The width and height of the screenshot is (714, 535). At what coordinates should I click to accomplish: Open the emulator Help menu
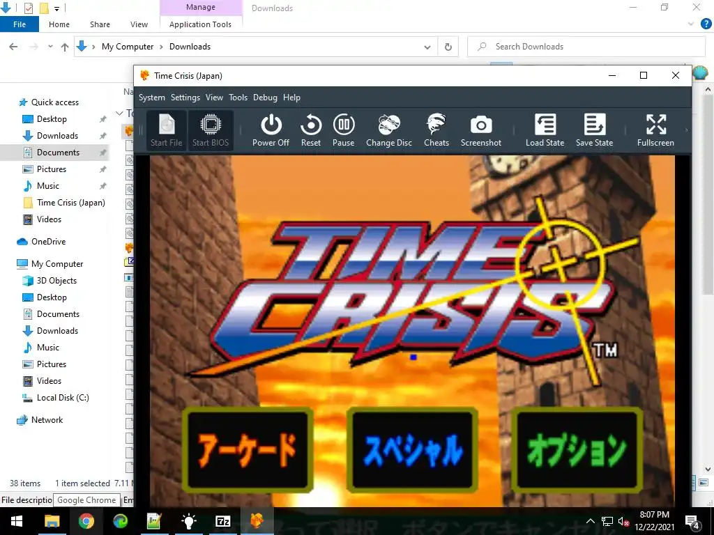pyautogui.click(x=291, y=98)
